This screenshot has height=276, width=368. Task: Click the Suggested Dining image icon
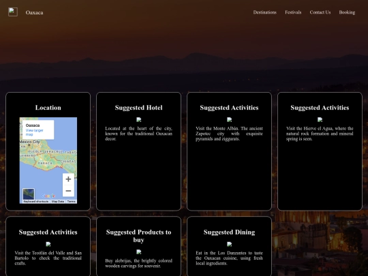tap(229, 245)
